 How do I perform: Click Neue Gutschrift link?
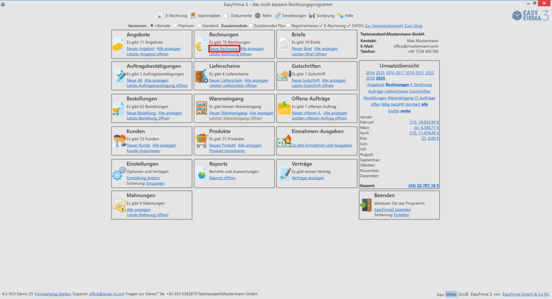pos(306,81)
